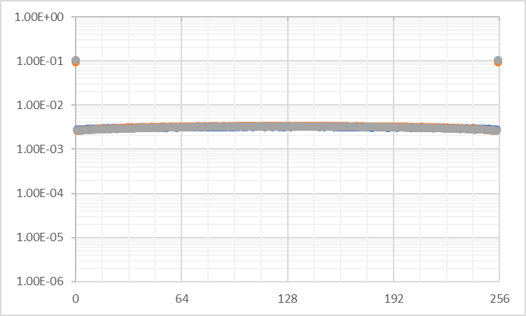
Task: Select the 1.00E-05 y-axis label
Action: [40, 237]
